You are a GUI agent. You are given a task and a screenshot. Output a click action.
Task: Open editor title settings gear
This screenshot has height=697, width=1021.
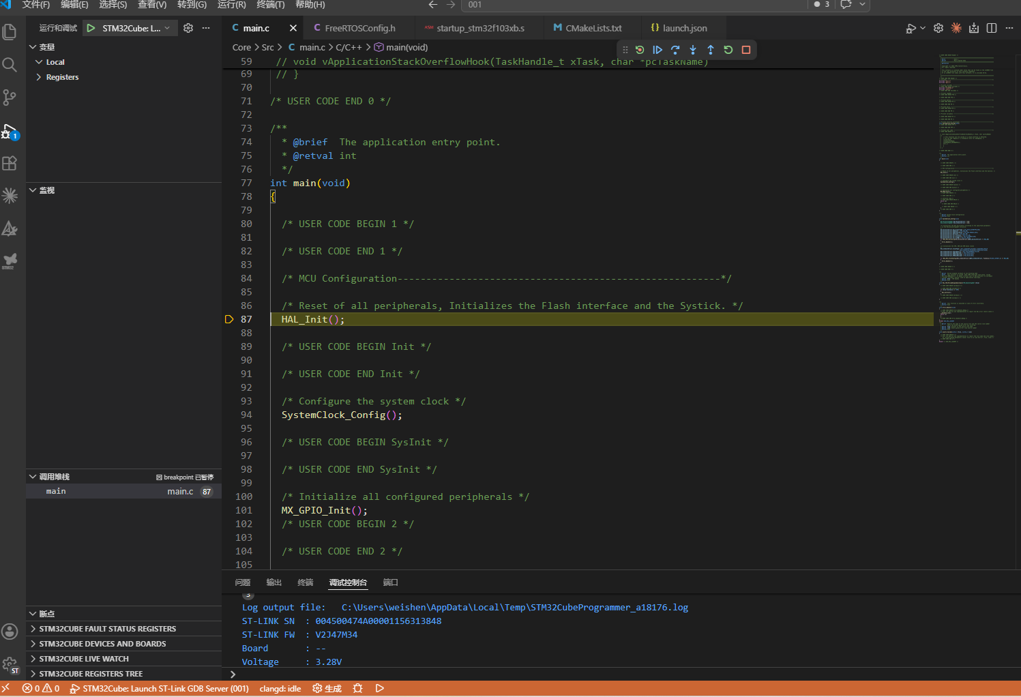click(x=938, y=28)
